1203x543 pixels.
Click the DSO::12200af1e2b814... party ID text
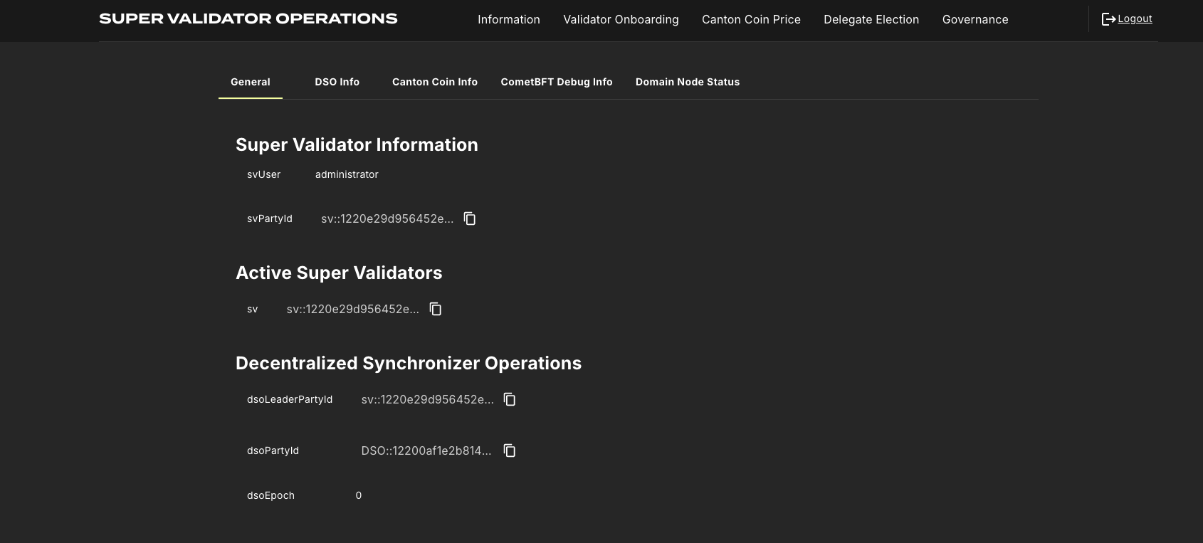pos(426,450)
